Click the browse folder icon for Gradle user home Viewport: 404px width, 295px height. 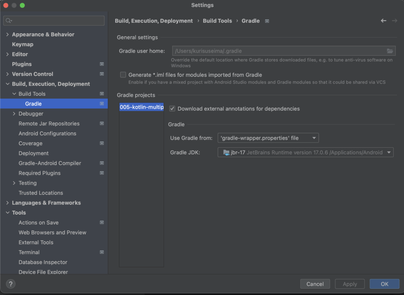tap(390, 51)
